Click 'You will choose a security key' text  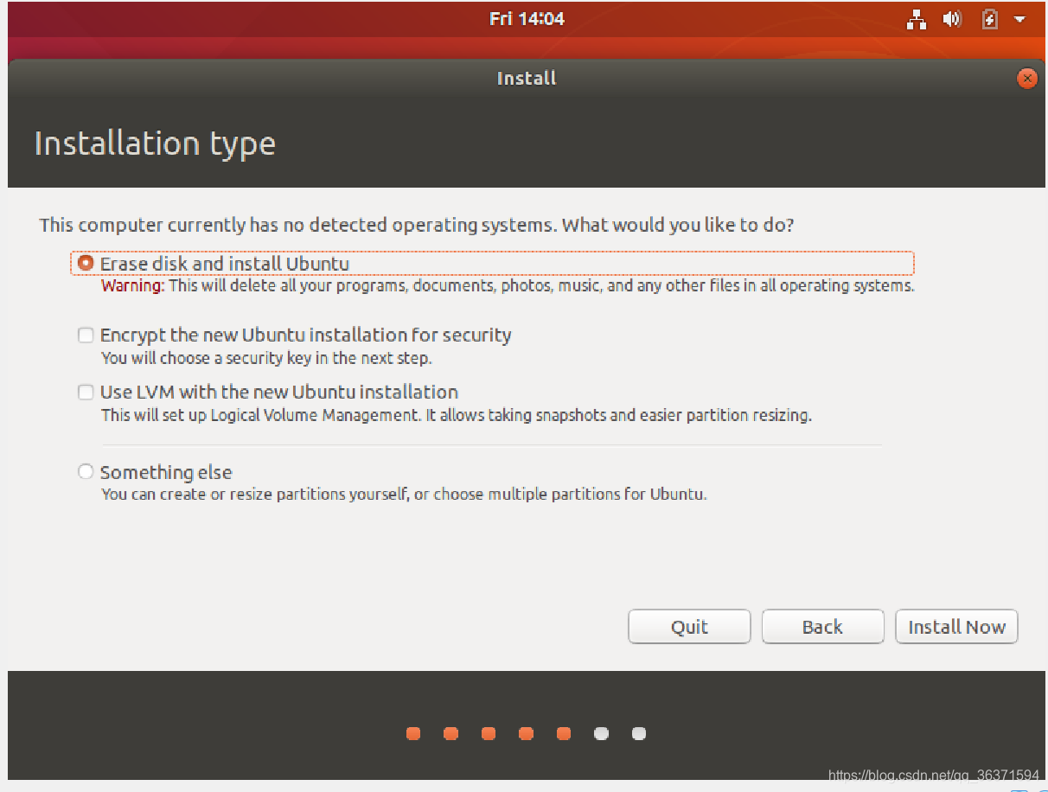(x=266, y=358)
